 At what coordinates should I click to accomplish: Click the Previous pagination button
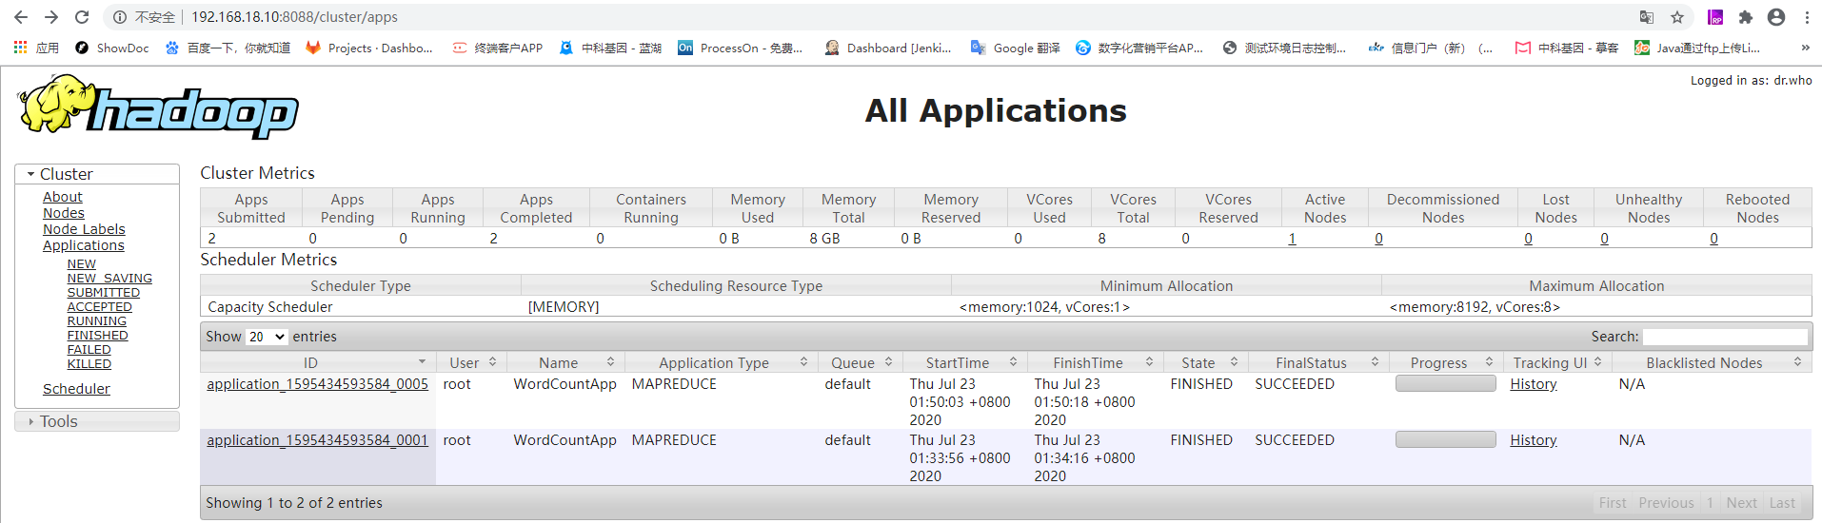pos(1666,503)
